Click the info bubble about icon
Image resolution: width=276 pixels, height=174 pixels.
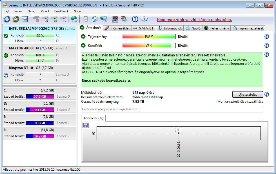pos(144,19)
